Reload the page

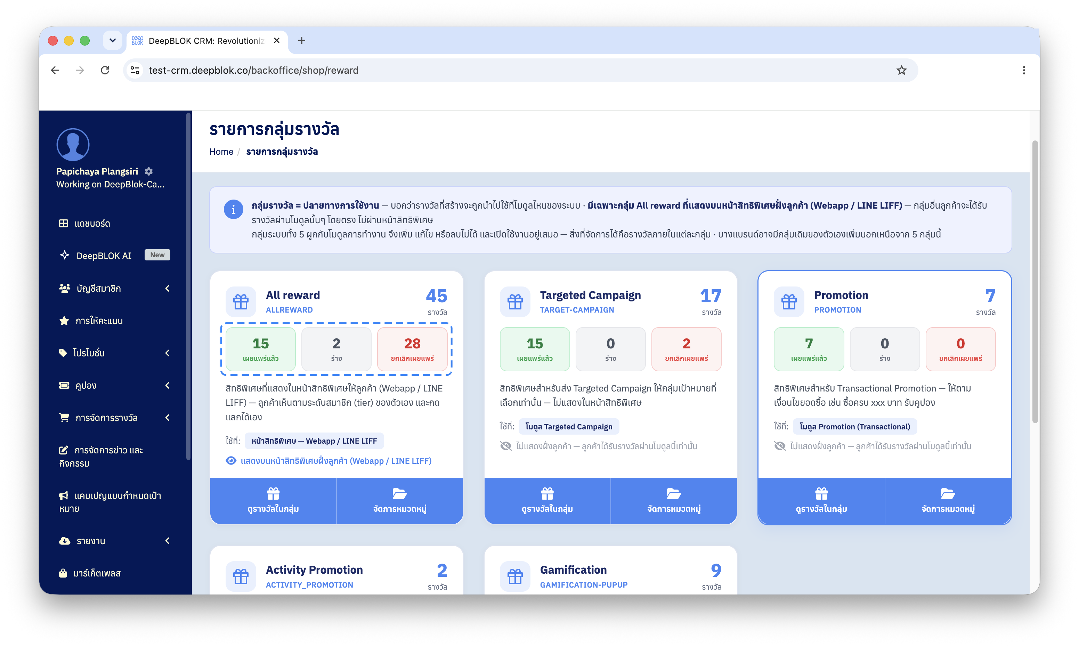[105, 70]
